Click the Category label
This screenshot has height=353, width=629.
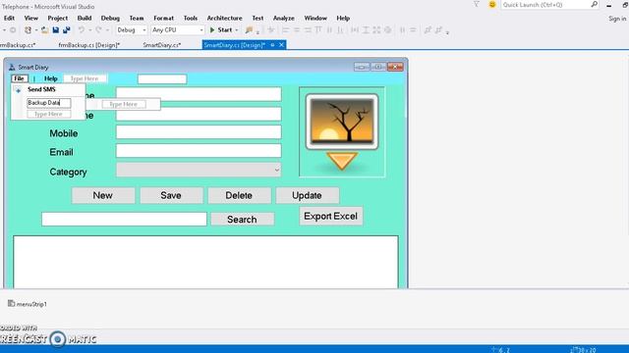(68, 173)
